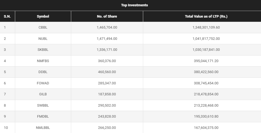
Task: Open the SWBBL symbol entry
Action: (x=43, y=106)
